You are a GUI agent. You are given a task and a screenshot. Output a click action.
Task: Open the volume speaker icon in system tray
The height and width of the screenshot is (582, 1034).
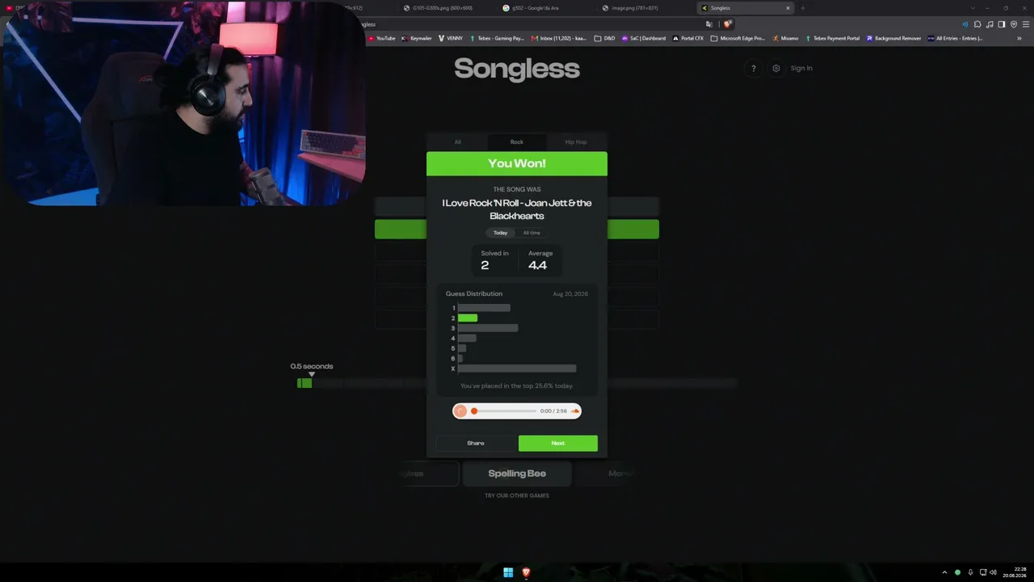tap(993, 572)
